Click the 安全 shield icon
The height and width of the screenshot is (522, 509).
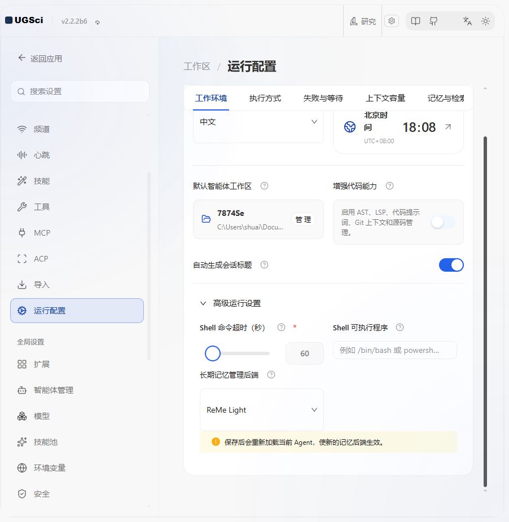[21, 494]
